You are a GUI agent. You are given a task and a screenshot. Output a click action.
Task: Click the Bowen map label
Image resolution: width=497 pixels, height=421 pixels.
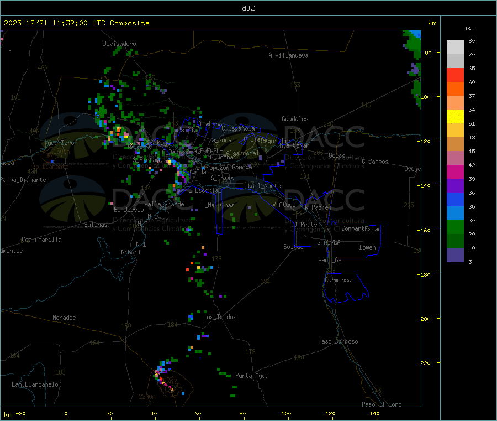[367, 247]
